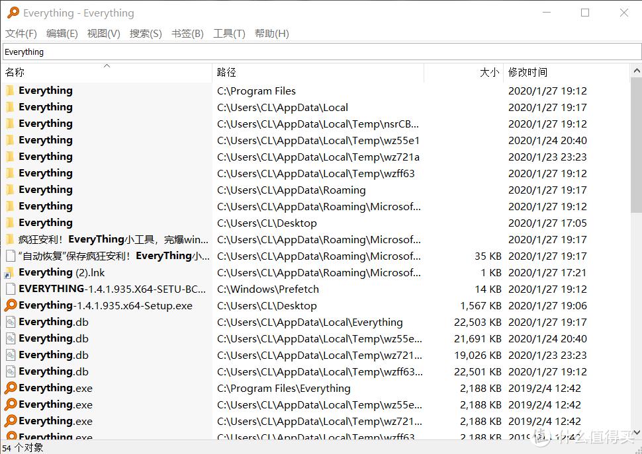Sort by the 大小 column header
The image size is (642, 454).
click(463, 72)
